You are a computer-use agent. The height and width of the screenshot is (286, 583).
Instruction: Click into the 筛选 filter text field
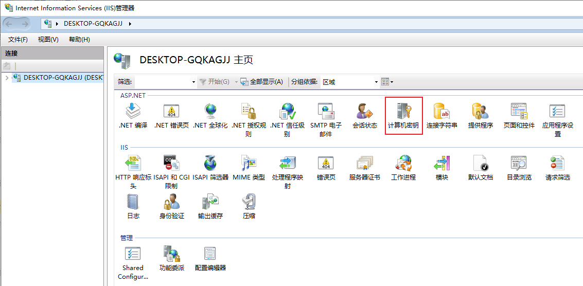pyautogui.click(x=163, y=82)
